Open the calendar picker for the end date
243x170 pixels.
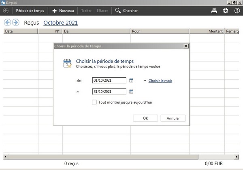click(x=131, y=91)
